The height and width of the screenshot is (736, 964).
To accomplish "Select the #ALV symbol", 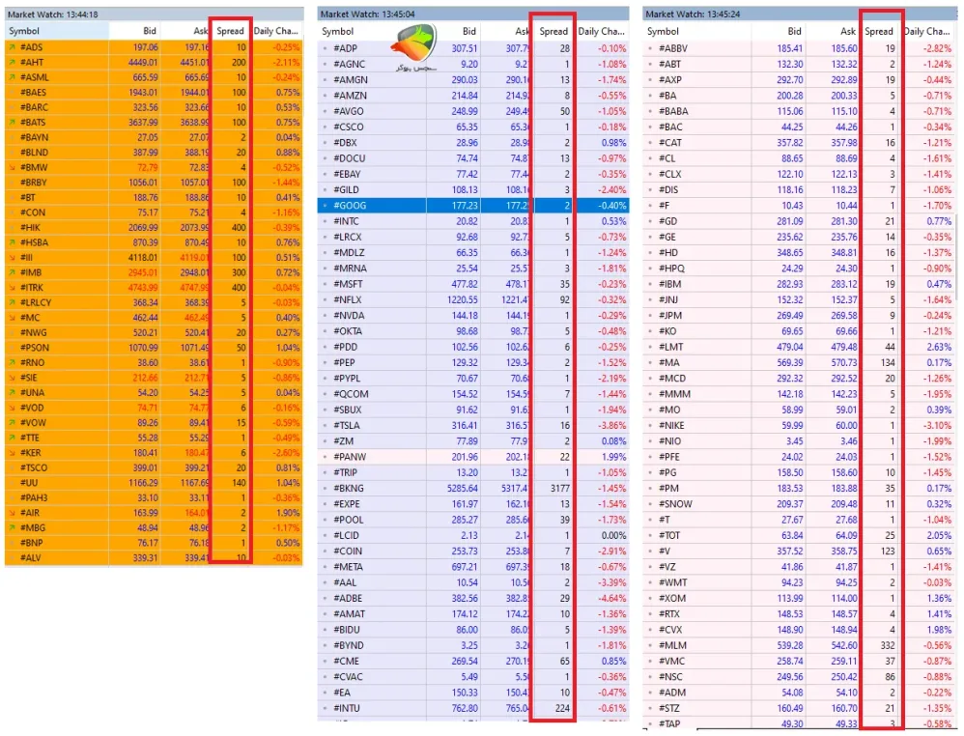I will click(x=30, y=558).
